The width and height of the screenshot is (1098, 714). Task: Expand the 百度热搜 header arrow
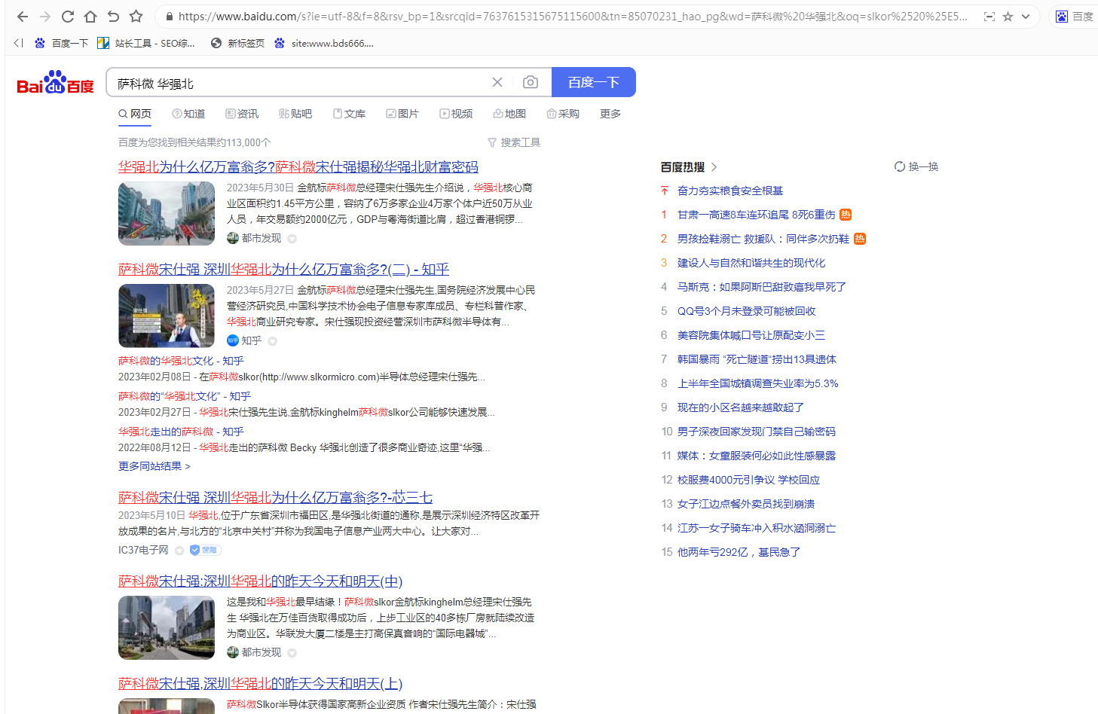(714, 167)
